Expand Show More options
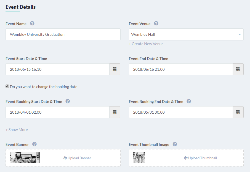Viewport: 250px width, 172px height. tap(17, 130)
